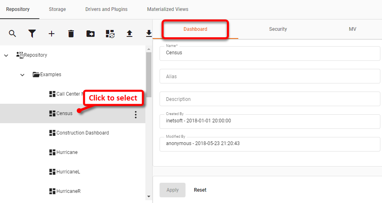This screenshot has height=203, width=382.
Task: Select the Security tab
Action: click(278, 29)
